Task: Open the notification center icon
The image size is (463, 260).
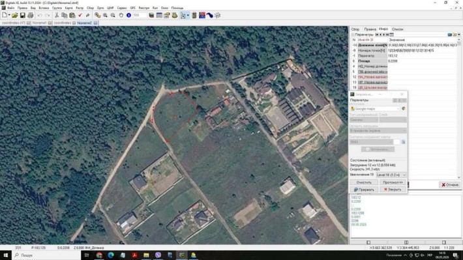Action: [x=456, y=255]
